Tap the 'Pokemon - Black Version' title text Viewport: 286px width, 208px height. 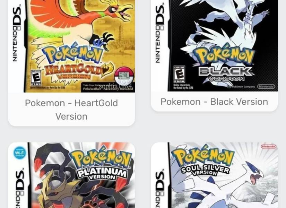tap(214, 102)
